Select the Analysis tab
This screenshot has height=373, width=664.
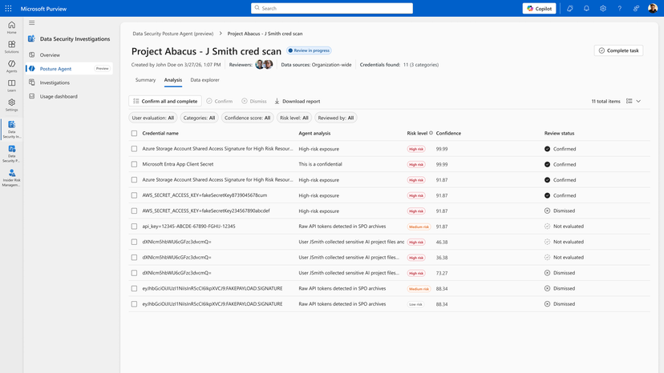(x=172, y=80)
